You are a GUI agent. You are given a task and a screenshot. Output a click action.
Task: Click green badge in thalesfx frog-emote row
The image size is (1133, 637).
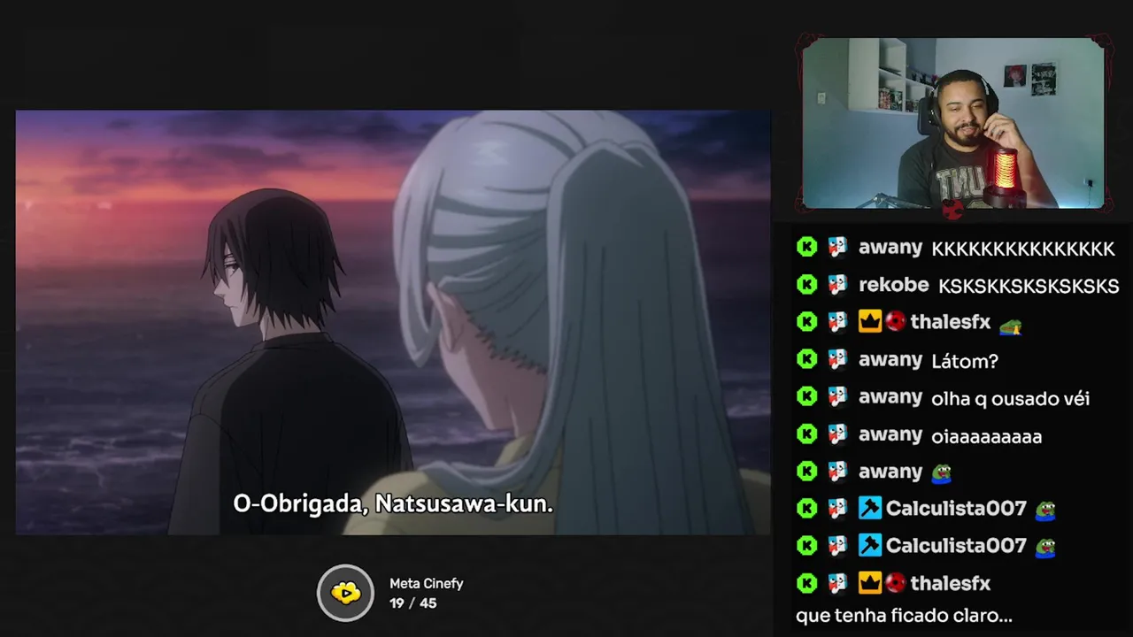[806, 322]
